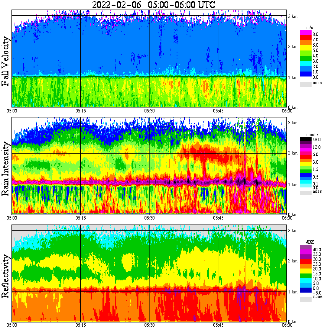Viewport: 325px width, 332px height.
Task: Click the "none" label in dBZ legend
Action: [317, 296]
